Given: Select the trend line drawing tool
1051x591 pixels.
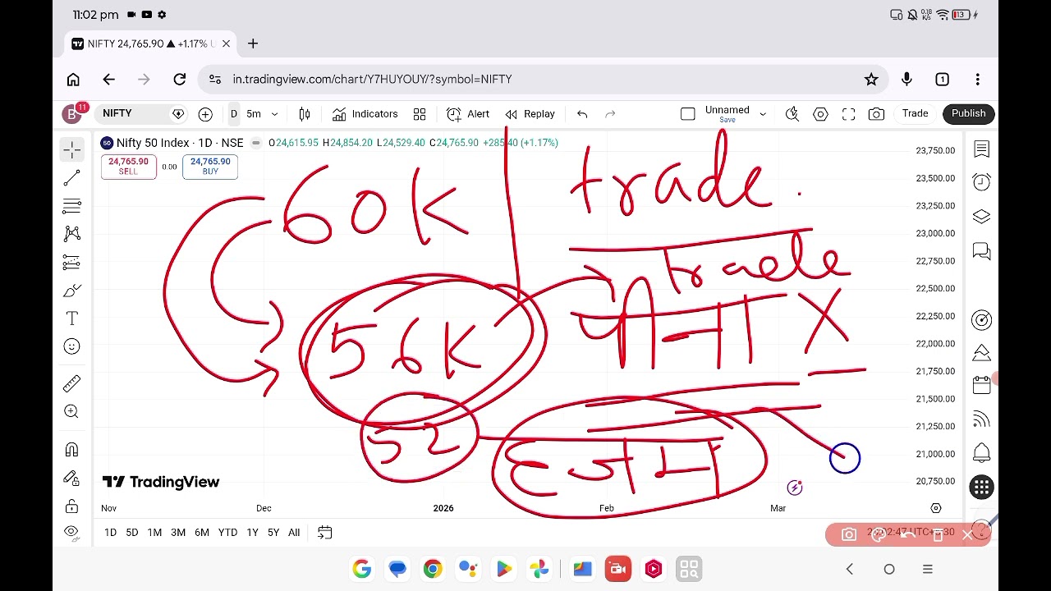Looking at the screenshot, I should click(72, 177).
